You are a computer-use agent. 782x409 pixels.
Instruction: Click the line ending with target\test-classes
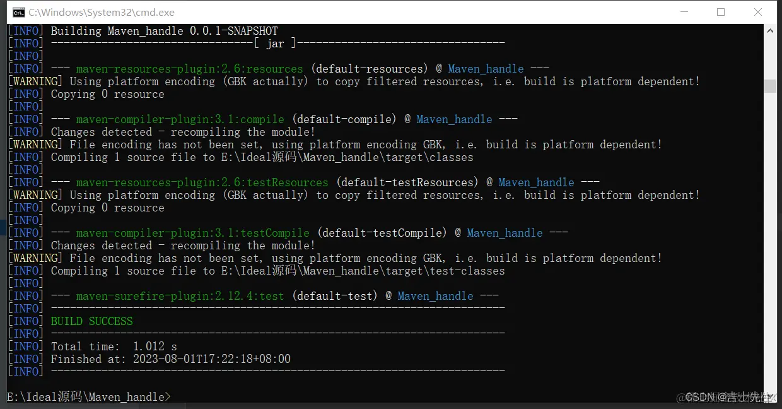coord(277,271)
